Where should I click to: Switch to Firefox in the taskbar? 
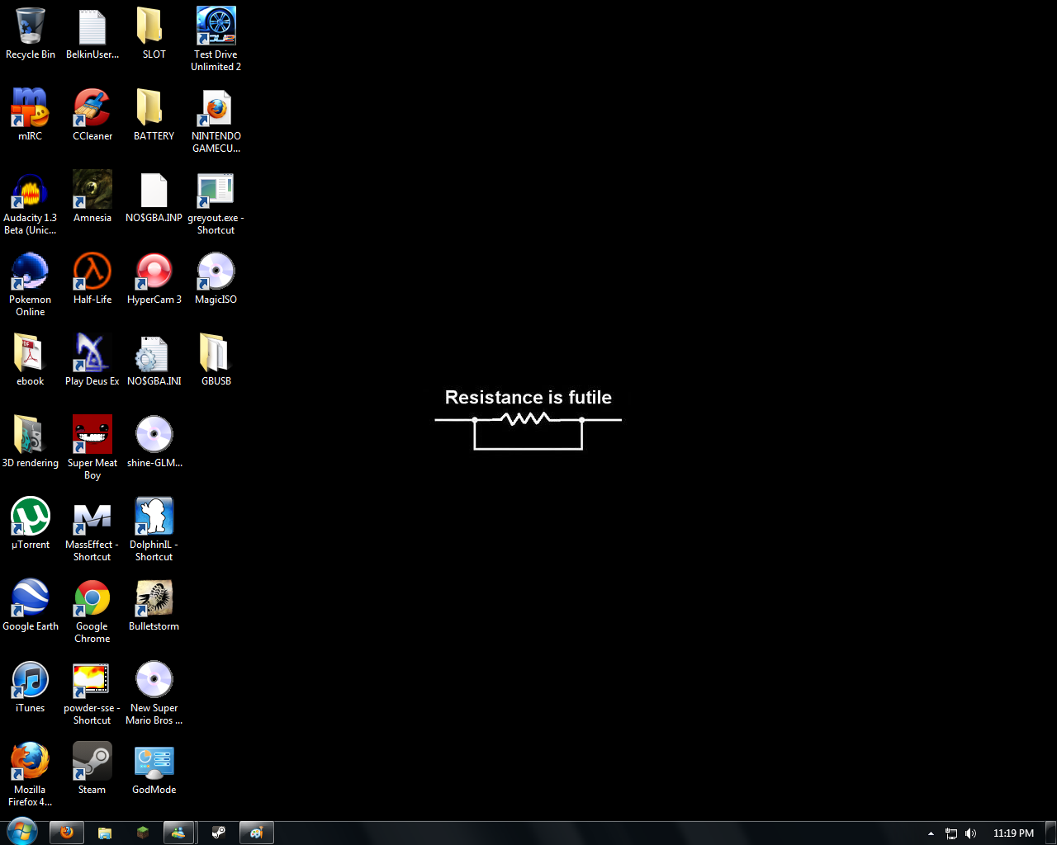(x=67, y=833)
